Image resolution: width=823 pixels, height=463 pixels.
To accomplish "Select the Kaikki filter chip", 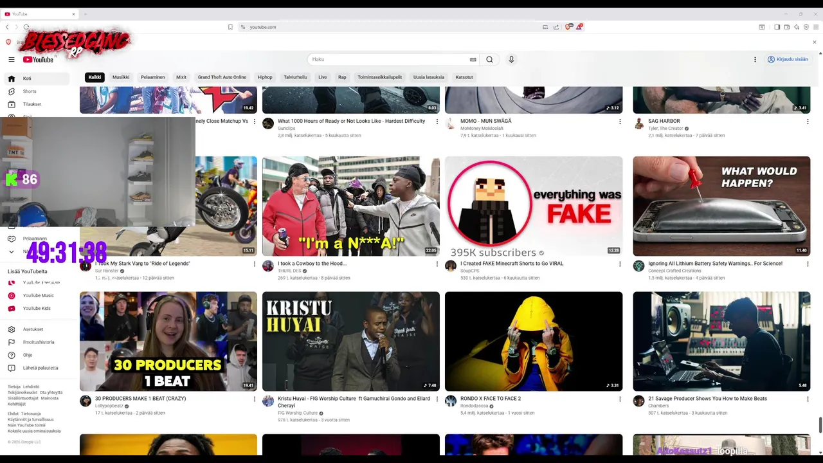I will [x=95, y=77].
